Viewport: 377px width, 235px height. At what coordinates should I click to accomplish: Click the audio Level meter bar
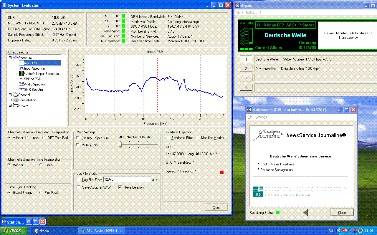point(251,36)
